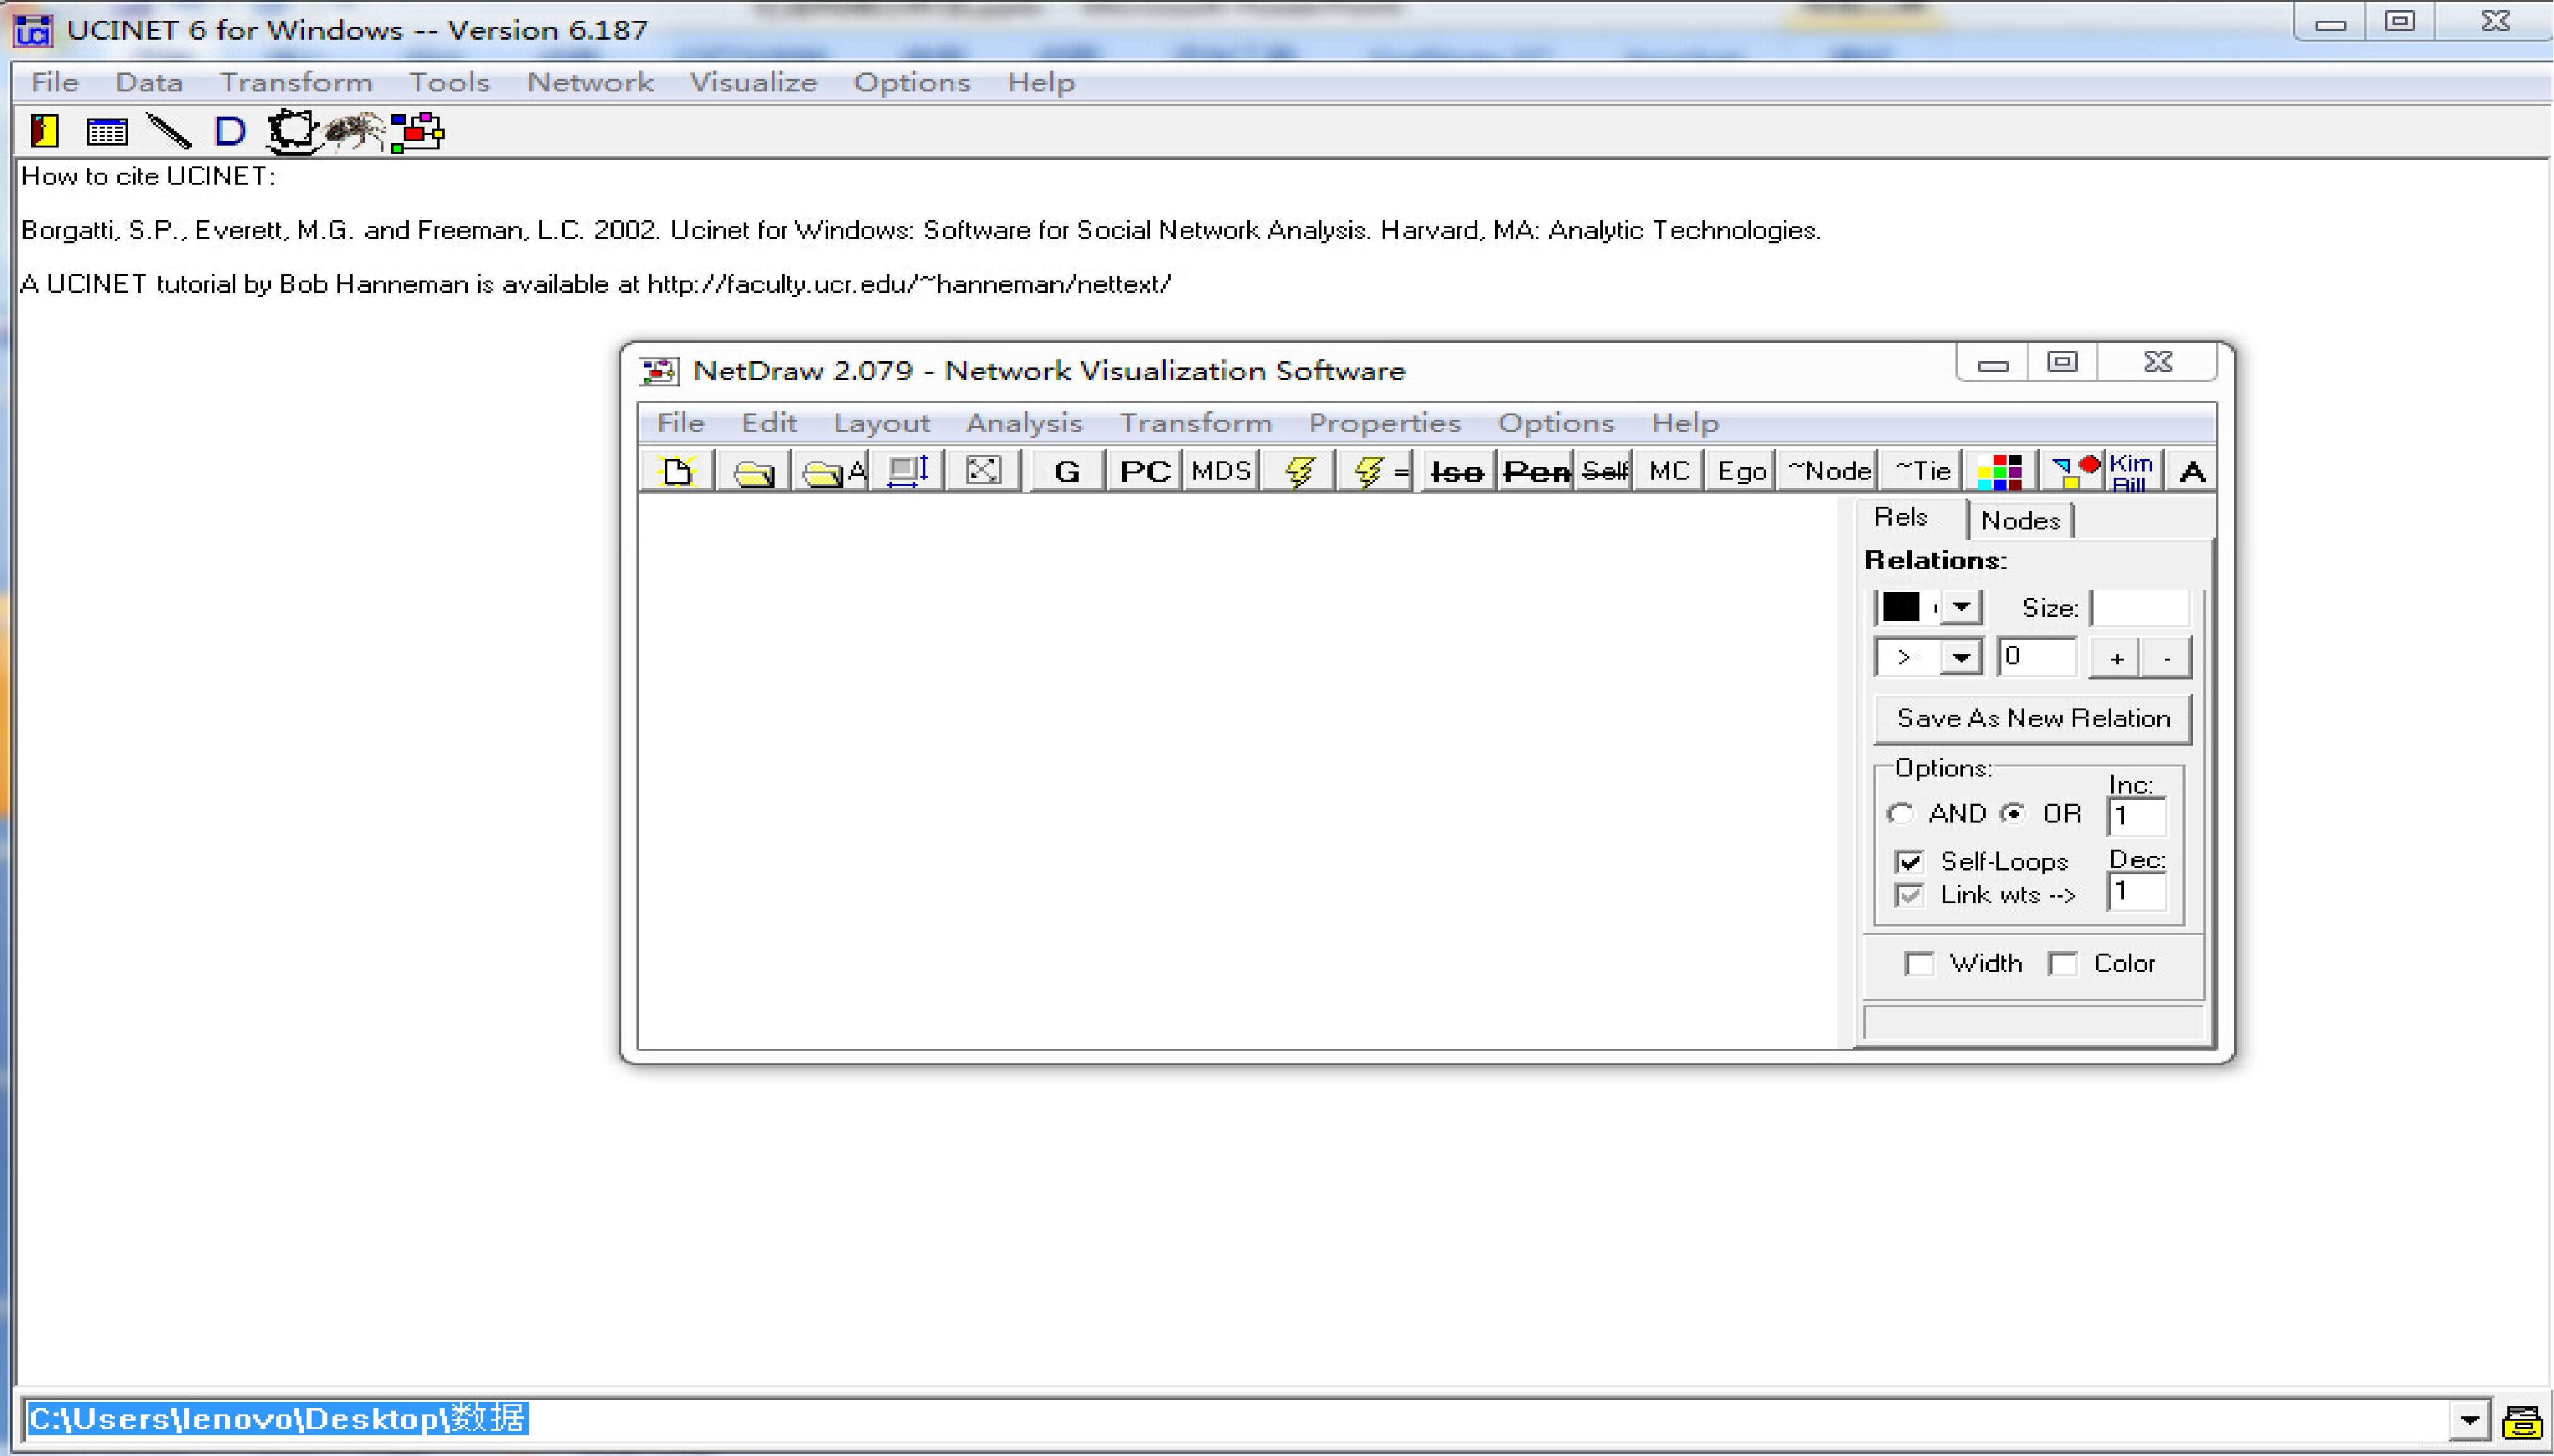
Task: Click the Kim Bill labels icon
Action: point(2129,470)
